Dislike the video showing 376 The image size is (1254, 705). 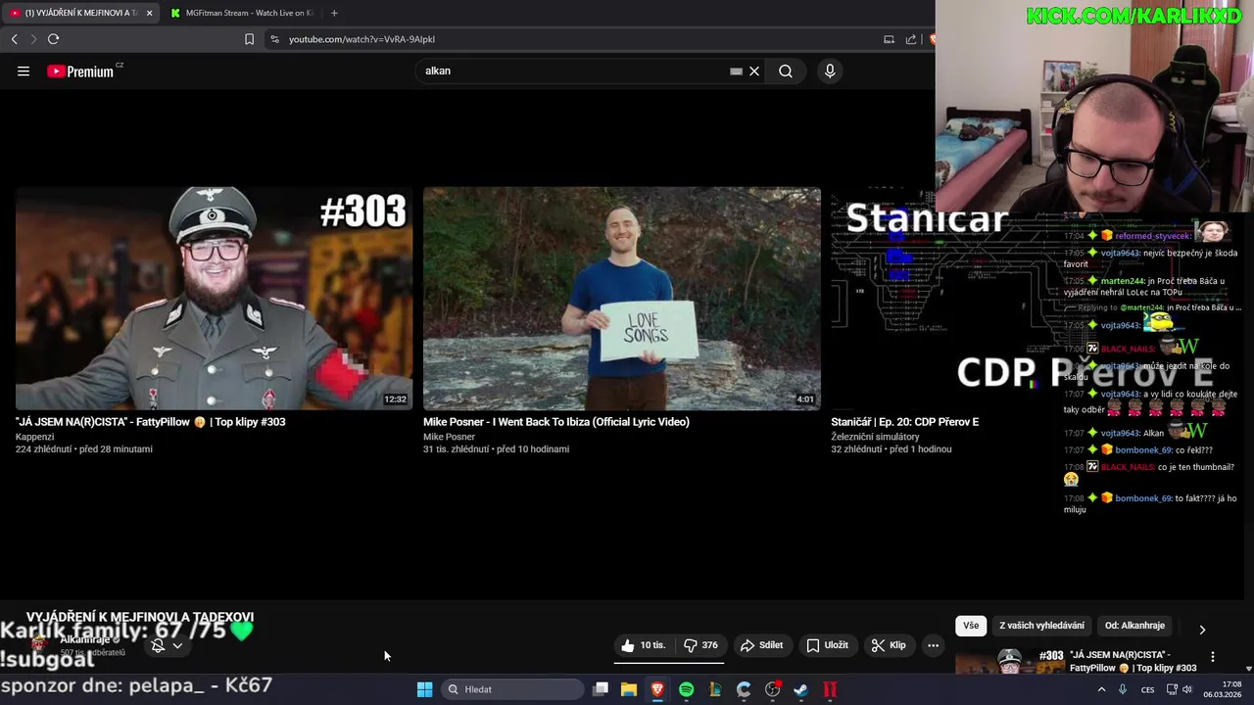(700, 645)
